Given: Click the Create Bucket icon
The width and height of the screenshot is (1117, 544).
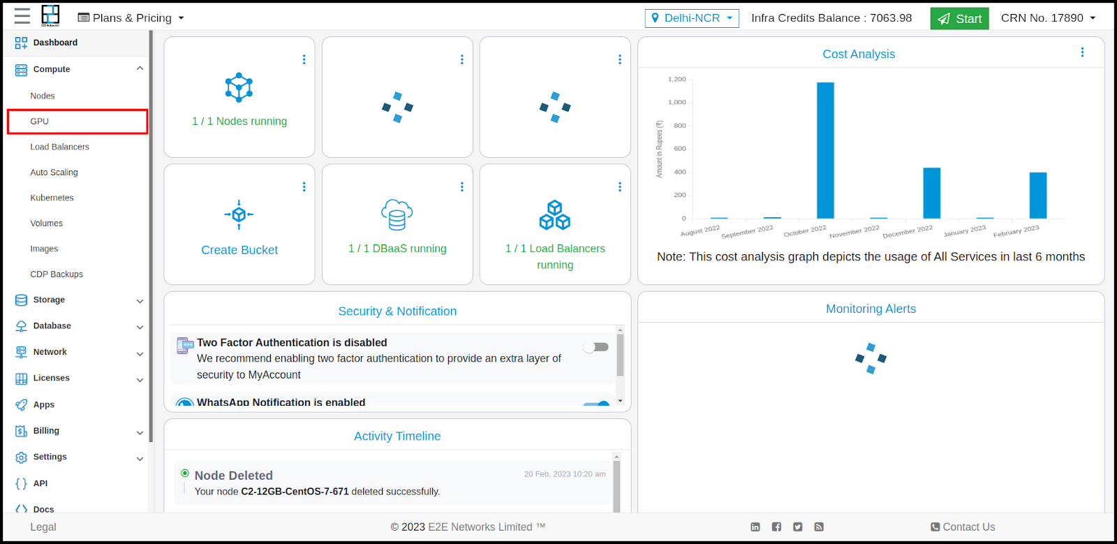Looking at the screenshot, I should click(x=239, y=214).
